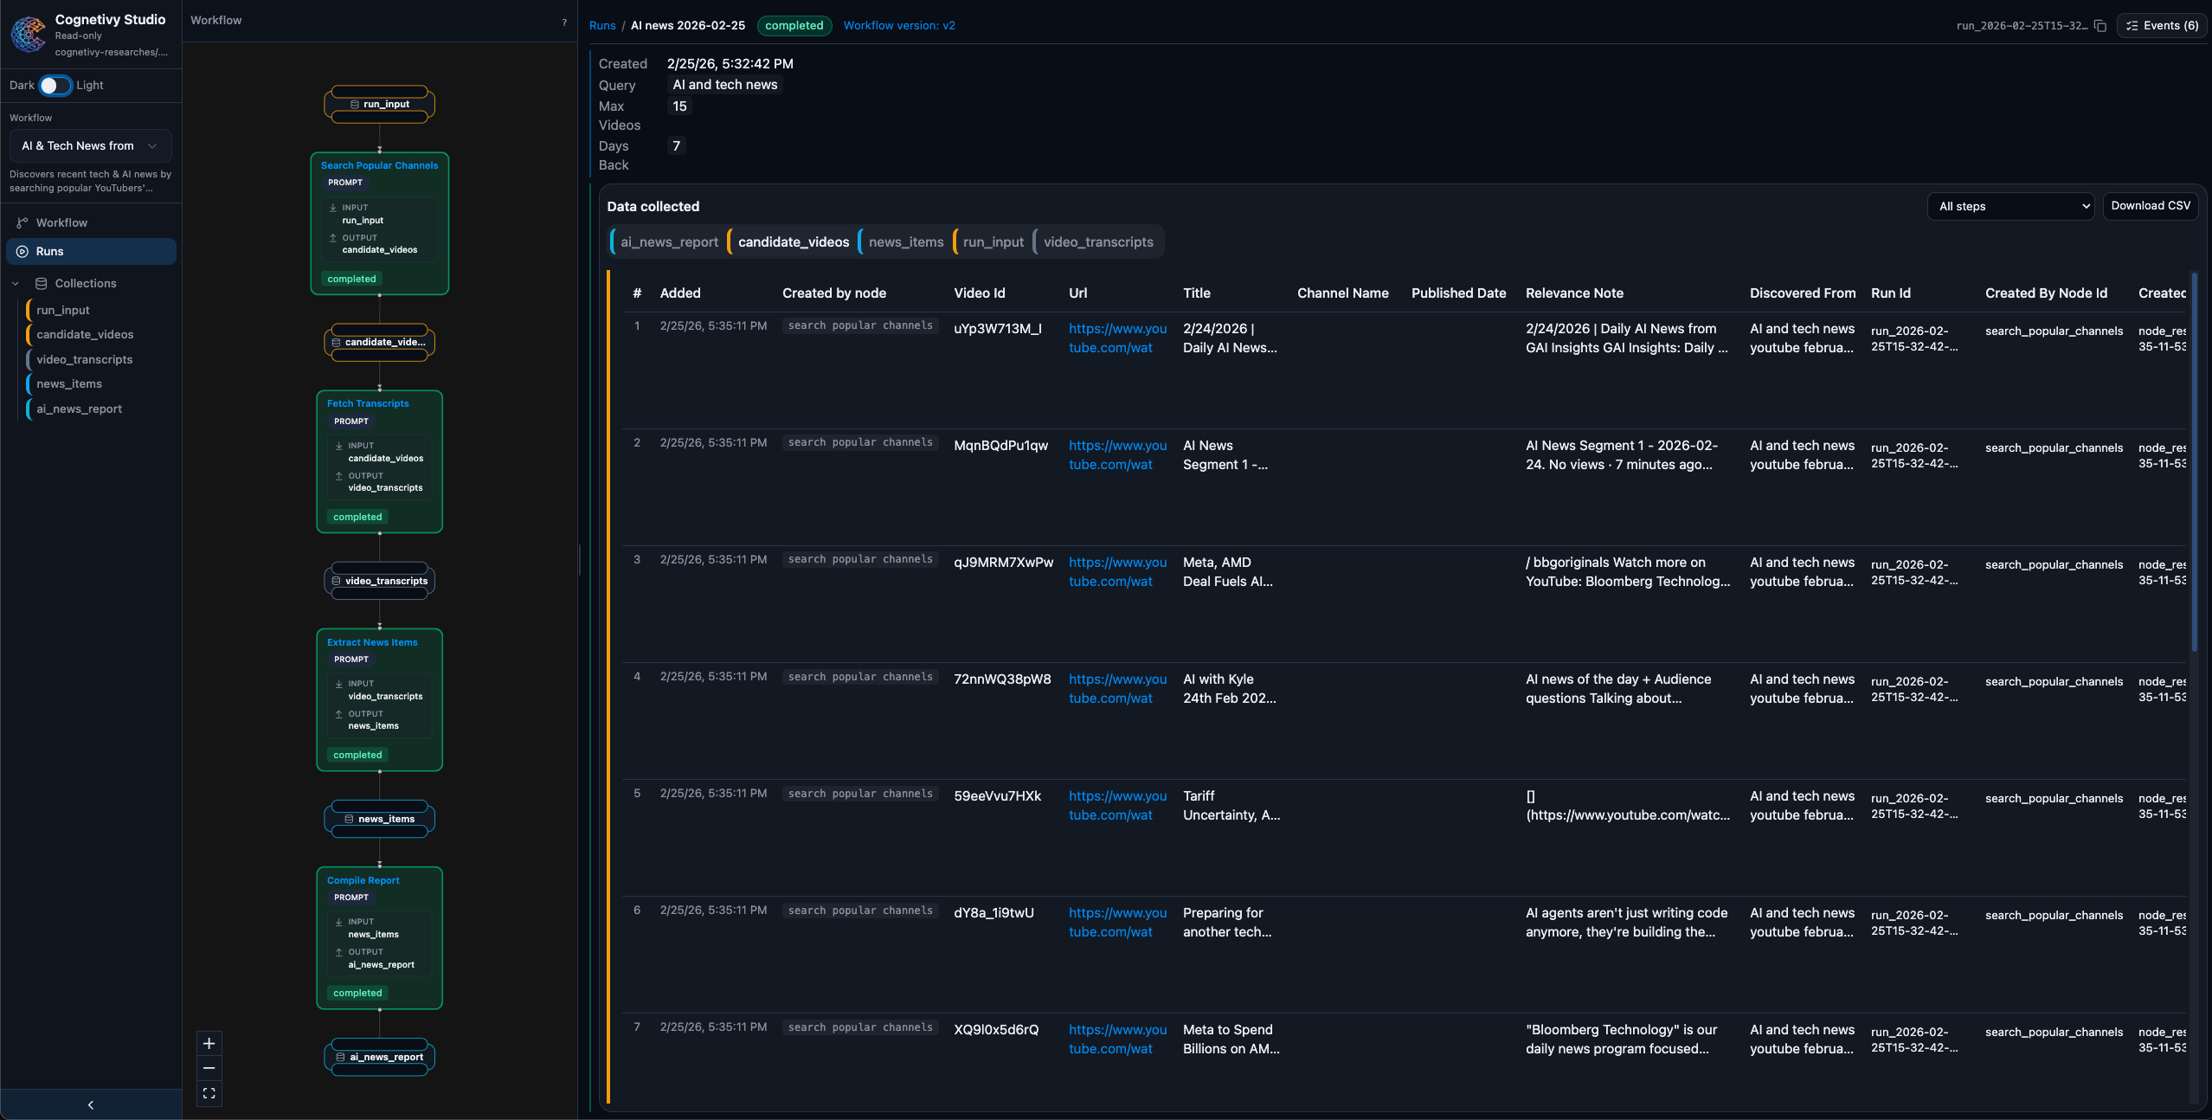Image resolution: width=2212 pixels, height=1120 pixels.
Task: Click the Cognetivy Studio logo
Action: point(29,34)
